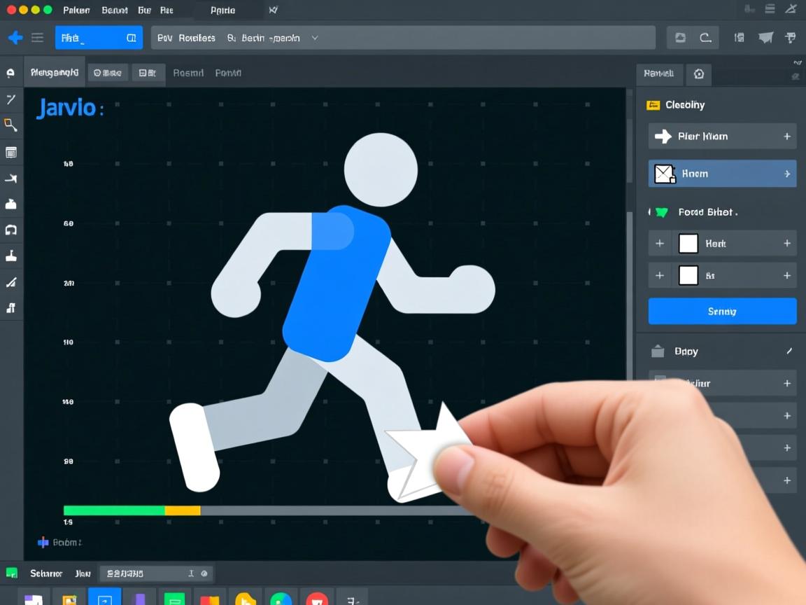Select the orange magnifier tool in left sidebar
The width and height of the screenshot is (806, 605).
click(10, 125)
